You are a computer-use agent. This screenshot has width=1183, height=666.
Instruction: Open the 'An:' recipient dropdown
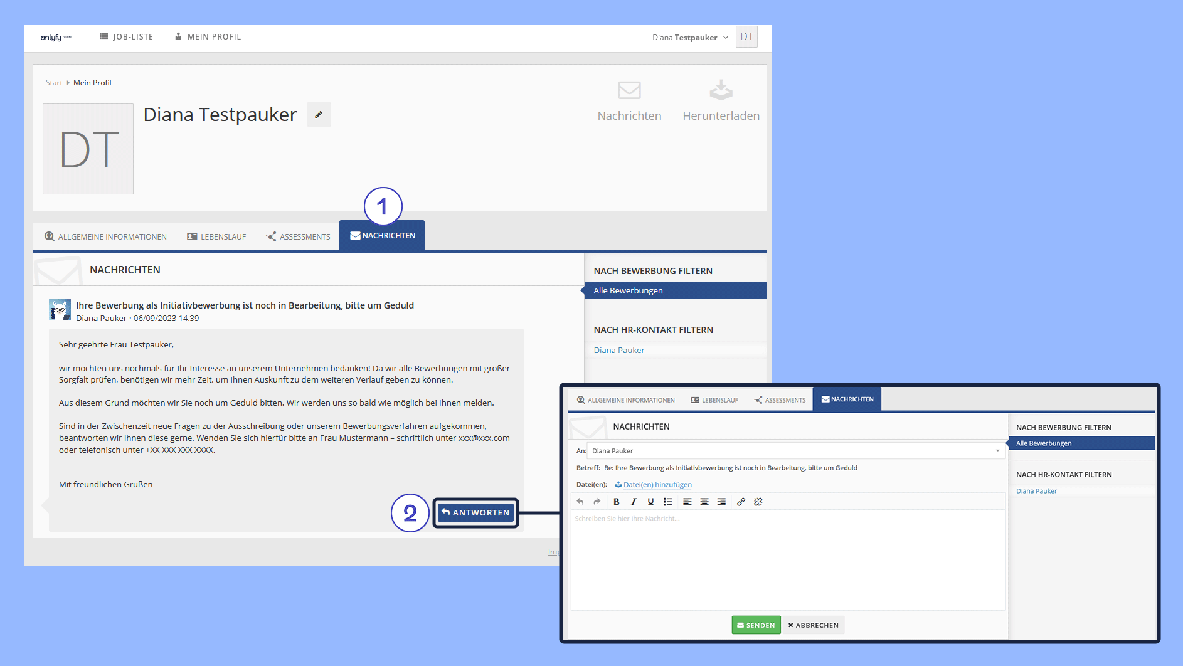(997, 451)
